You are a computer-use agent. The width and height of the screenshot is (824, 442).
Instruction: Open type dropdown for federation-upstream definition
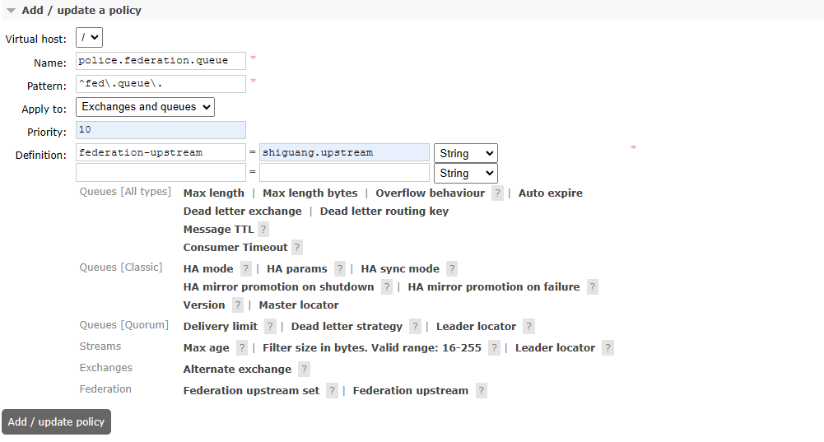tap(466, 153)
